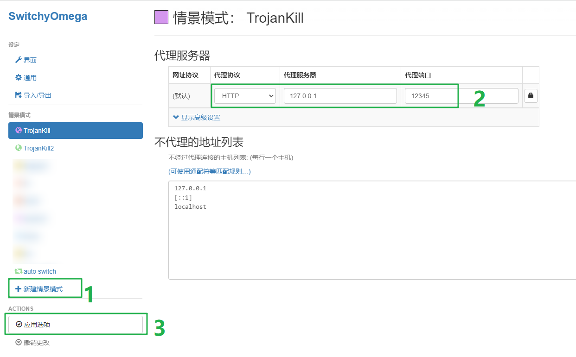Create a profile via 新建情景模式
This screenshot has height=357, width=576.
tap(42, 289)
